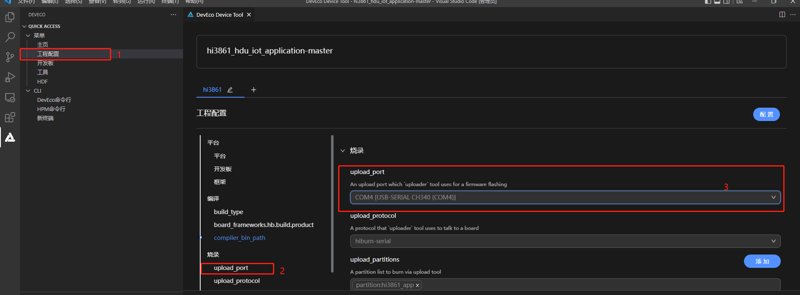
Task: Add a new configuration tab with plus
Action: tap(254, 90)
